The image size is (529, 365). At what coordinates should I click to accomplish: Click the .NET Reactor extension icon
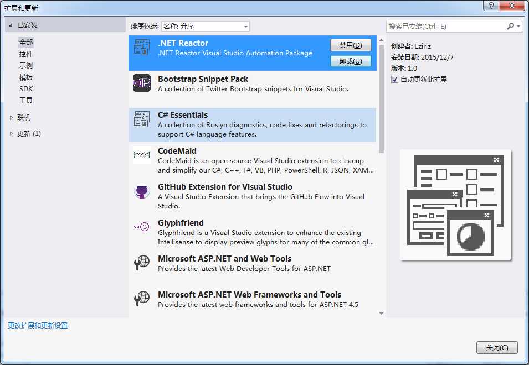point(142,47)
